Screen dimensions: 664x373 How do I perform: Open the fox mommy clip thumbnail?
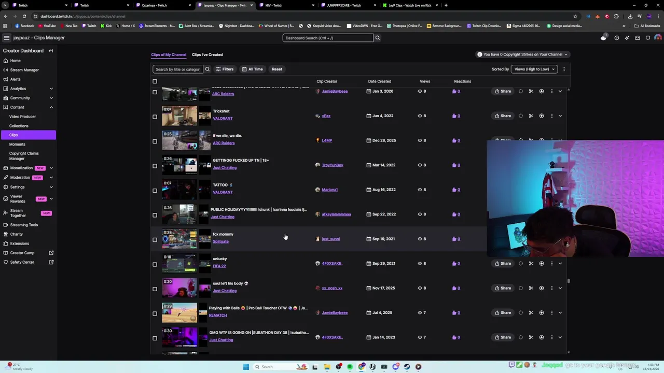tap(179, 239)
